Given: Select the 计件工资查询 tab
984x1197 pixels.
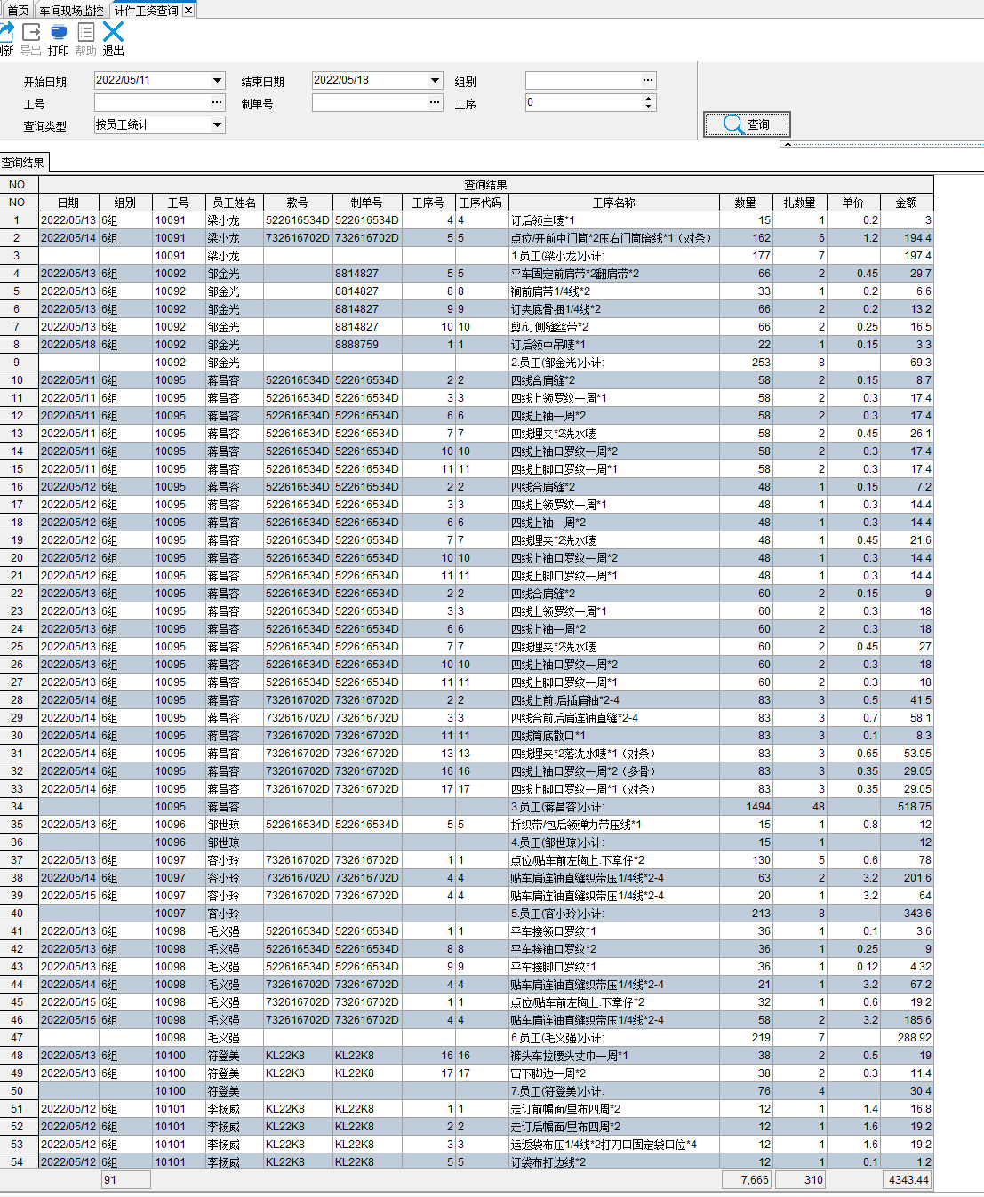Looking at the screenshot, I should point(146,11).
